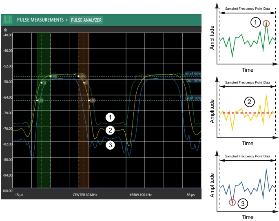Open the PULSE MEASUREMENTS breadcrumb
Image resolution: width=279 pixels, height=221 pixels.
40,20
